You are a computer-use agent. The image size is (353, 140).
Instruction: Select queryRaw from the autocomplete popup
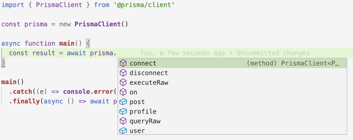(x=232, y=121)
